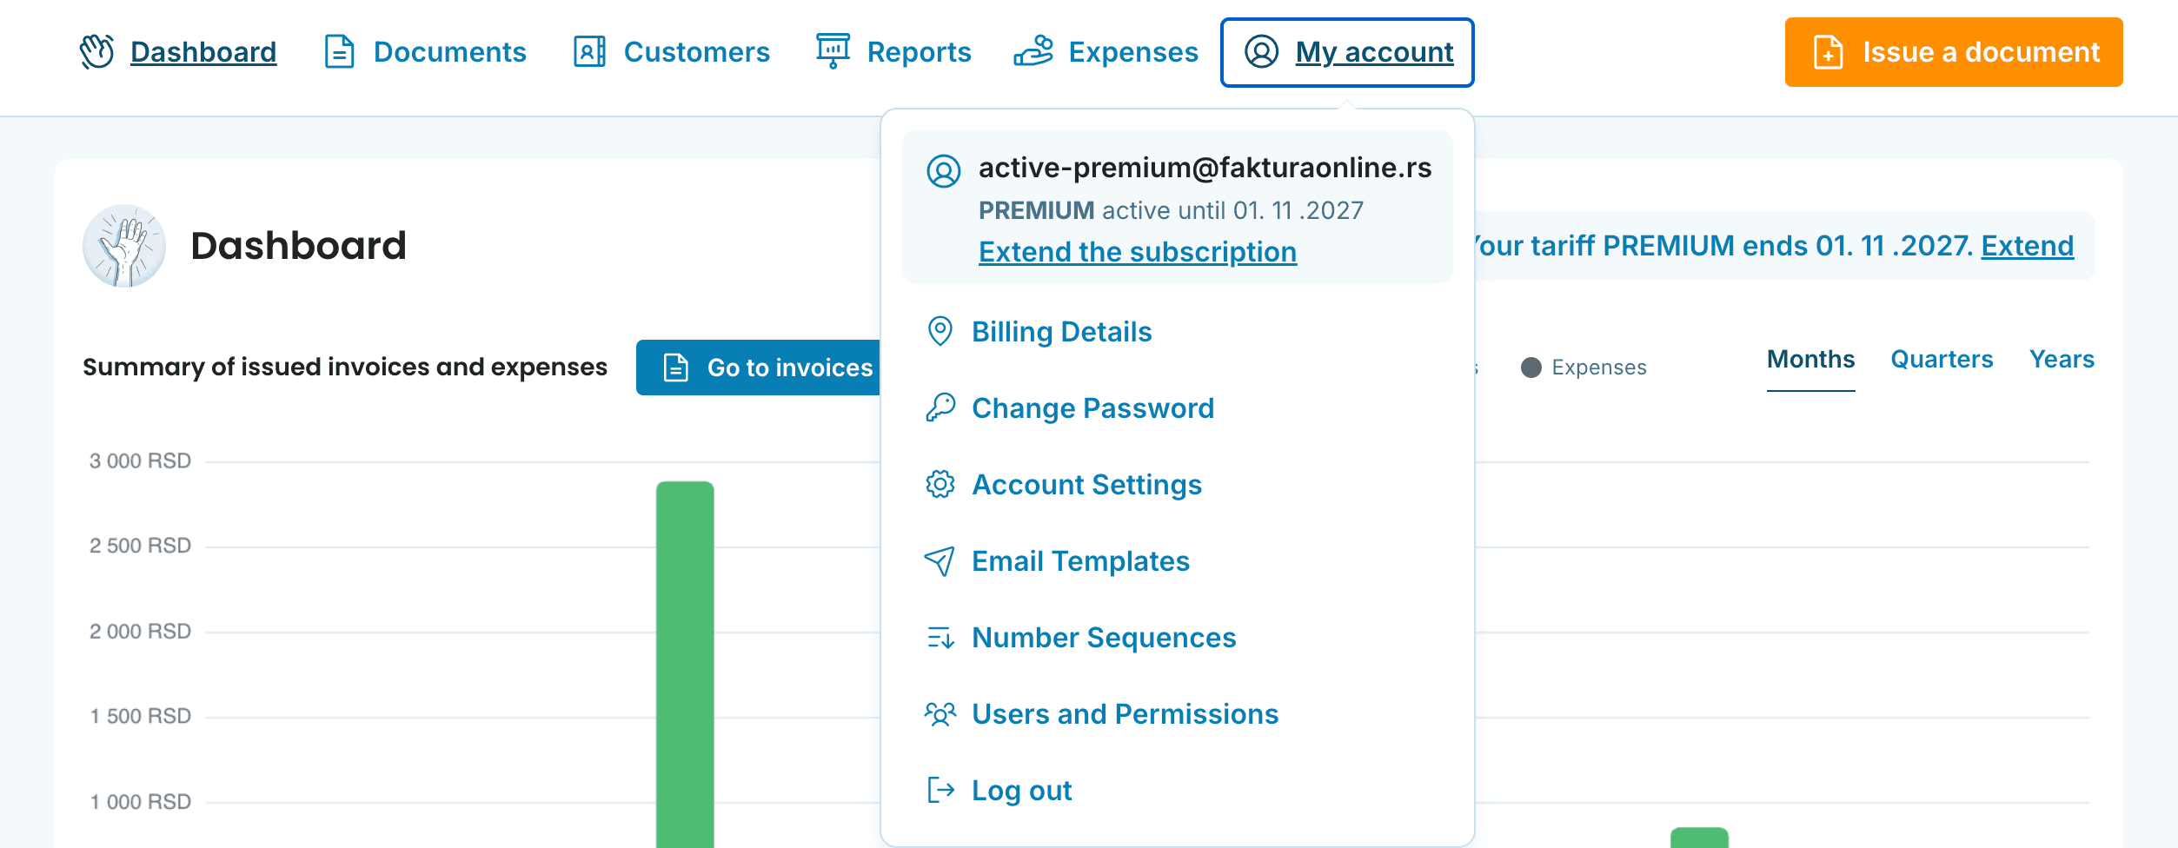Click the Log out door arrow icon
2178x848 pixels.
coord(940,790)
